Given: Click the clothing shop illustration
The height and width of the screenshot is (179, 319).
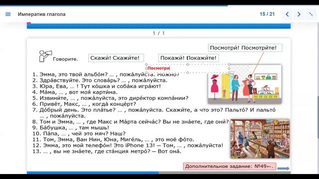Looking at the screenshot, I should (245, 85).
